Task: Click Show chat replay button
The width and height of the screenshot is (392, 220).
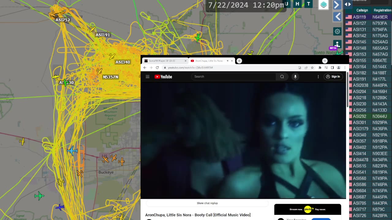Action: (x=207, y=203)
